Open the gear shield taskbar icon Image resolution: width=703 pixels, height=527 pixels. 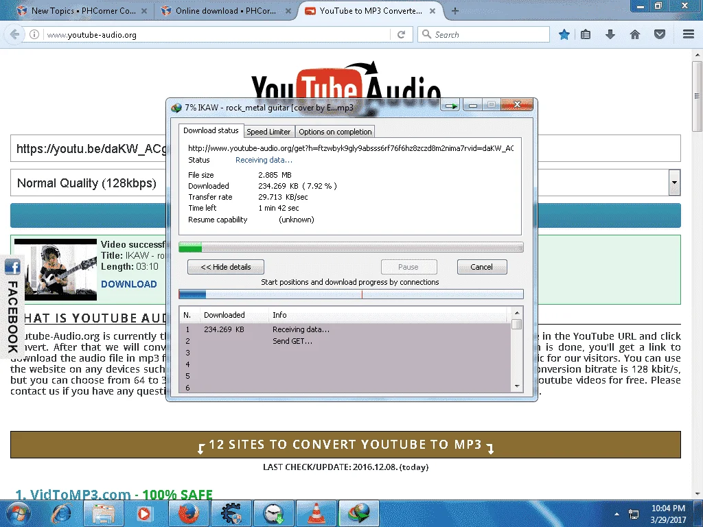[x=231, y=513]
